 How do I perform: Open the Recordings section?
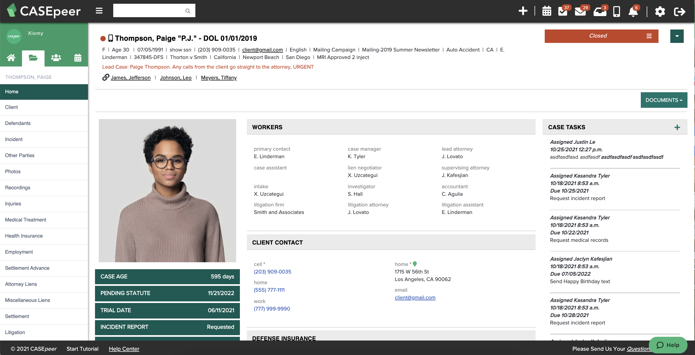[x=44, y=188]
